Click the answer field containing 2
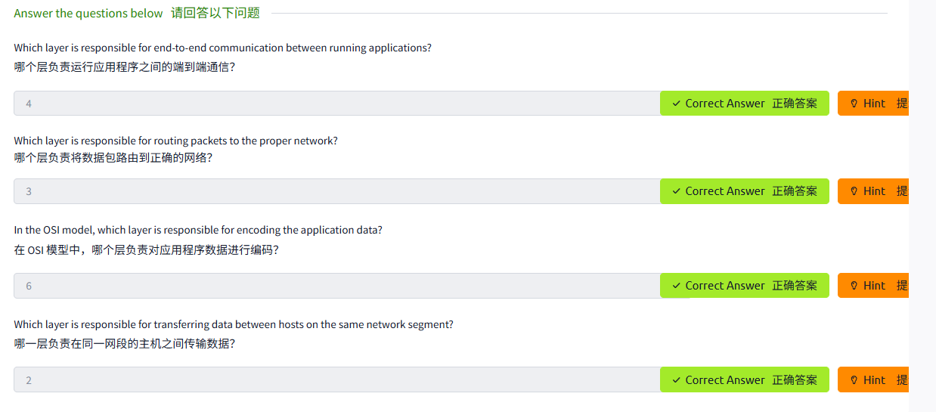 [337, 379]
